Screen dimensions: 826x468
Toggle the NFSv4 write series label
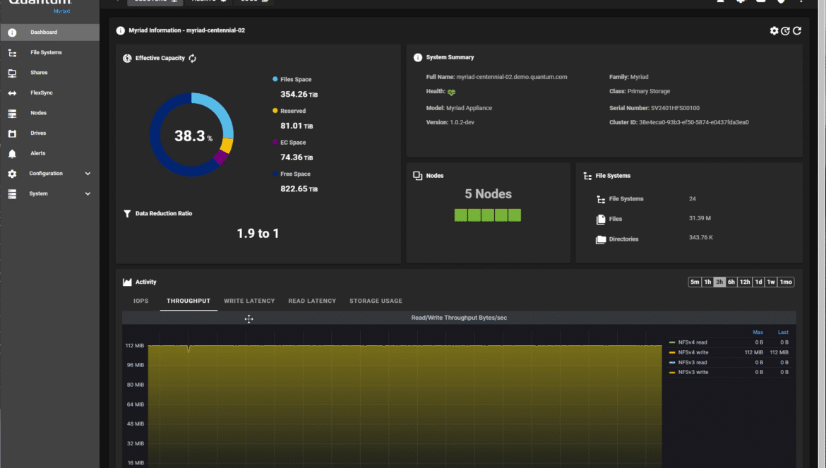693,353
